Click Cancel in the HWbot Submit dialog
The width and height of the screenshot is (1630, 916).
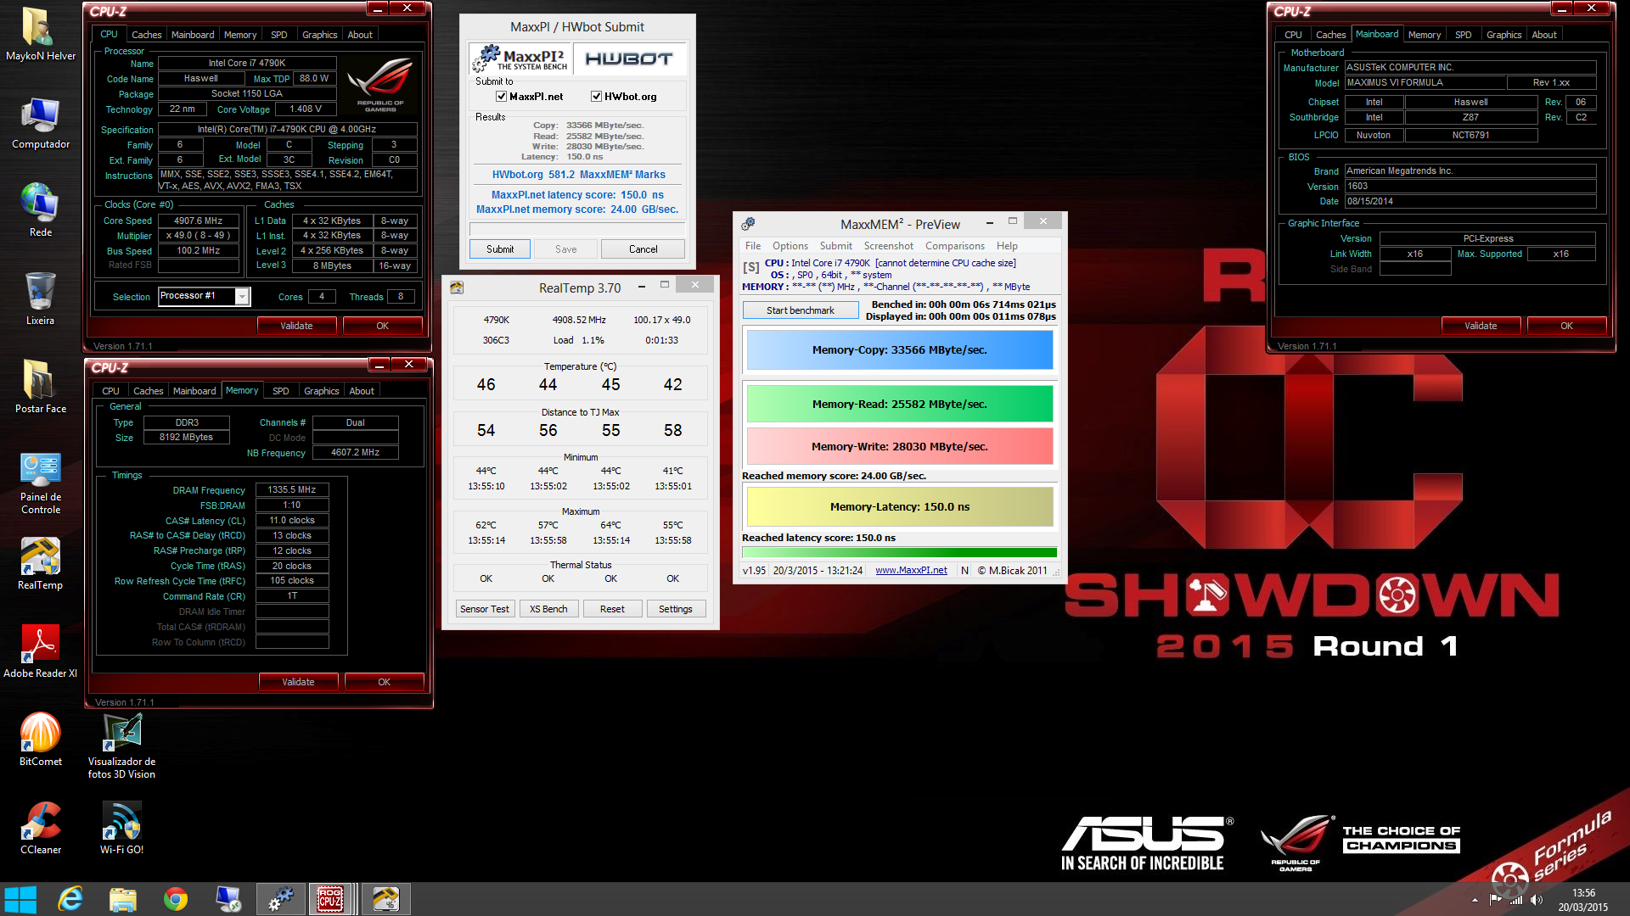(643, 249)
